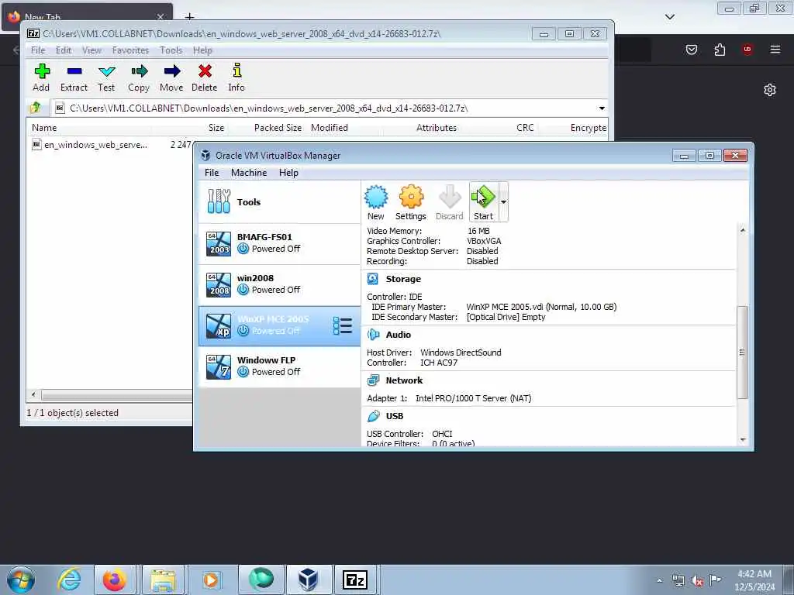
Task: Go up one folder in 7-Zip
Action: click(36, 108)
